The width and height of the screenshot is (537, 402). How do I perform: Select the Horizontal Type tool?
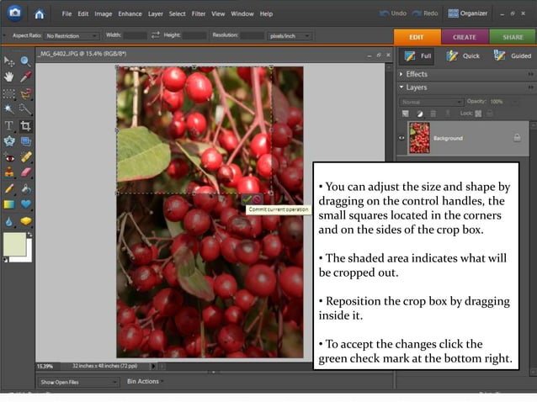[9, 125]
